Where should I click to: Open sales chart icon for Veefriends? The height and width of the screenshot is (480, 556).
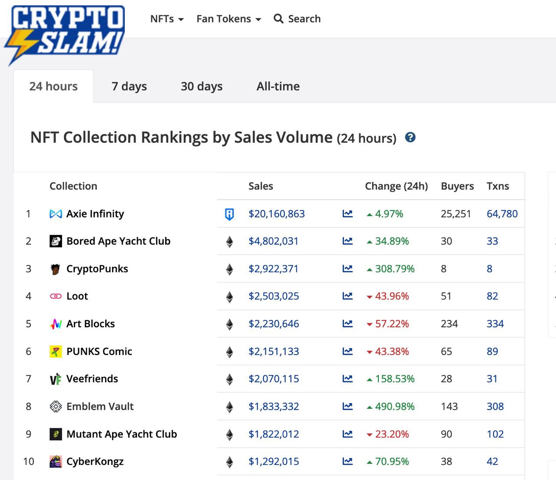pyautogui.click(x=347, y=379)
